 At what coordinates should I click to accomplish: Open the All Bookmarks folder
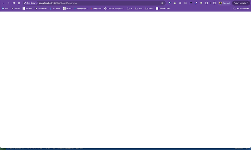[241, 8]
